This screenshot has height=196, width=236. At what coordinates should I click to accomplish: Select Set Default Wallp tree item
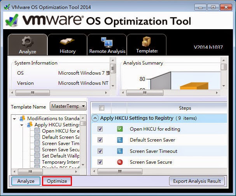[x=61, y=156]
